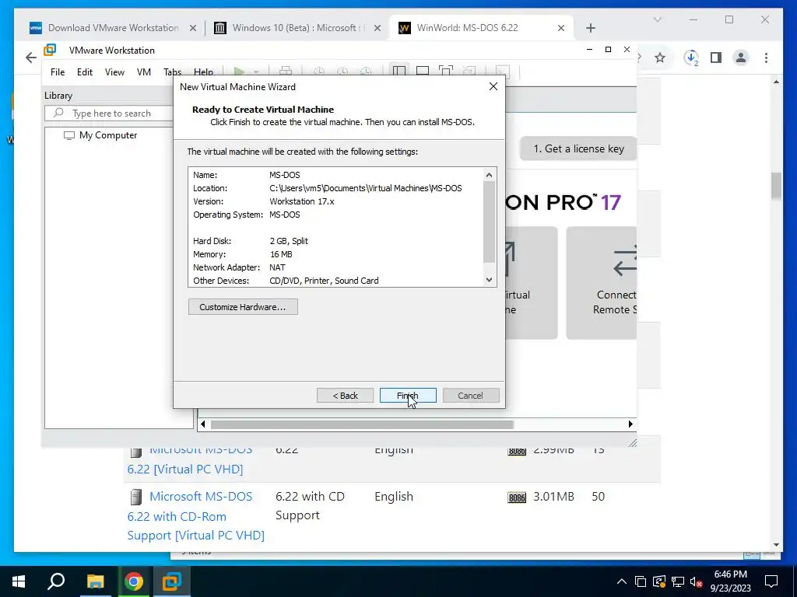Select My Computer in the library tree

coord(107,135)
